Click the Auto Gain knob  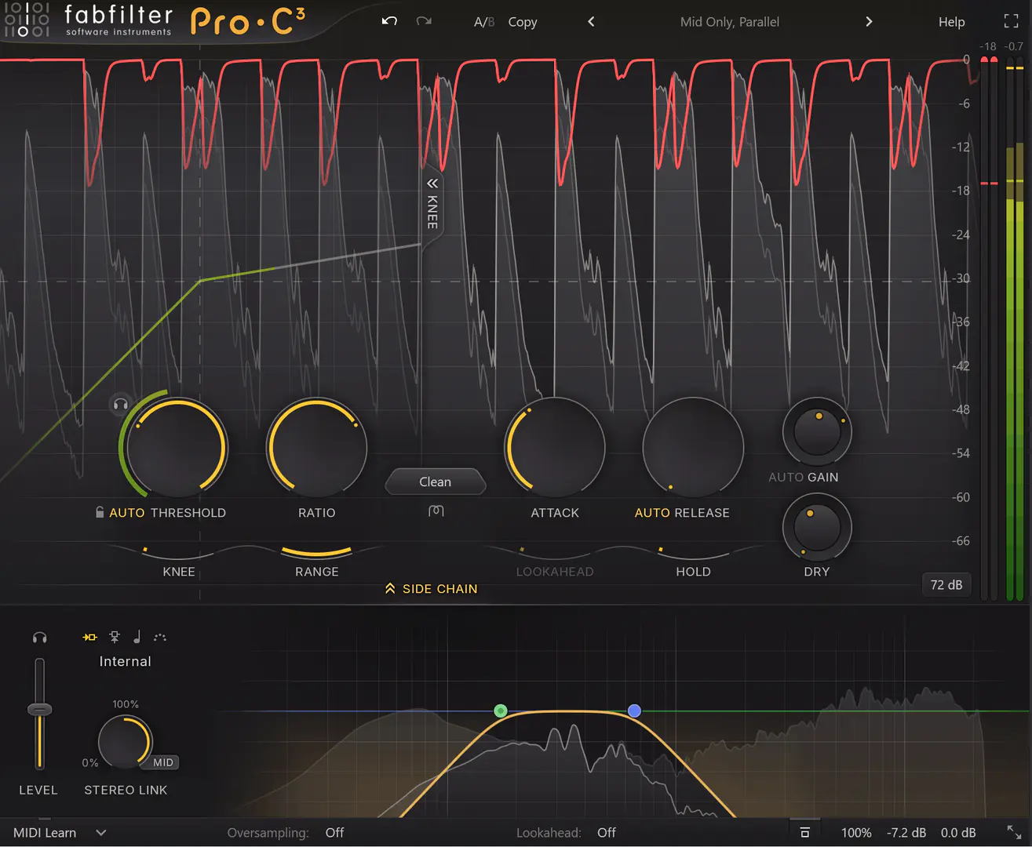[817, 431]
